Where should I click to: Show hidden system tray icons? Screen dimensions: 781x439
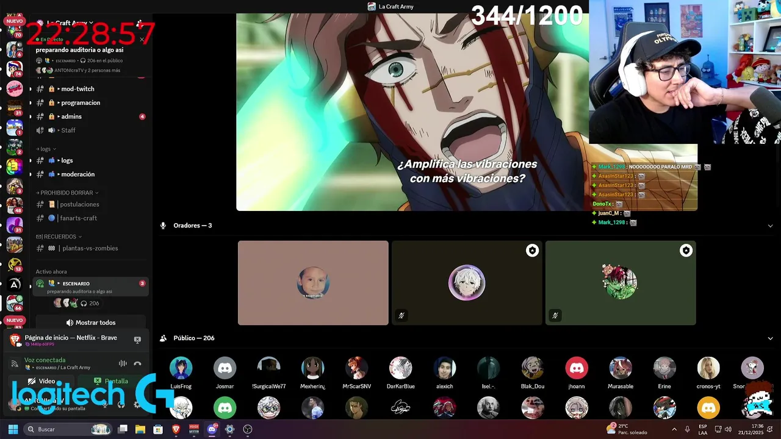click(674, 429)
